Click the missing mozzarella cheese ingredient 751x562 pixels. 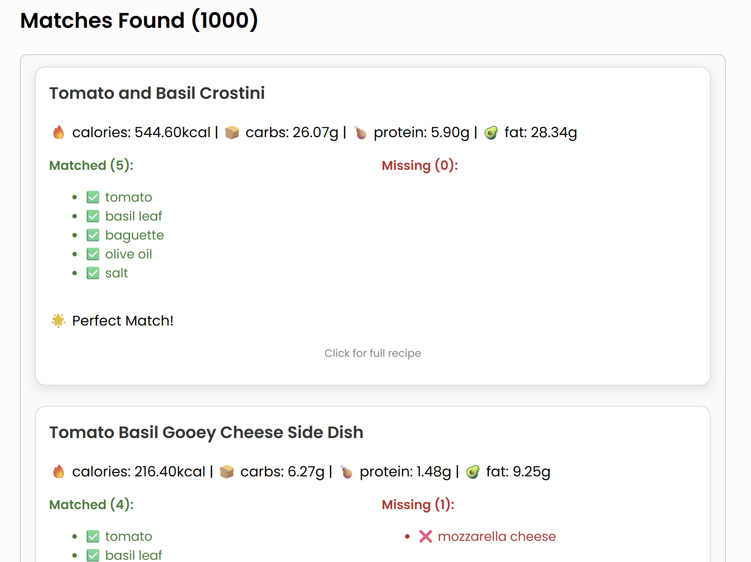[x=496, y=536]
